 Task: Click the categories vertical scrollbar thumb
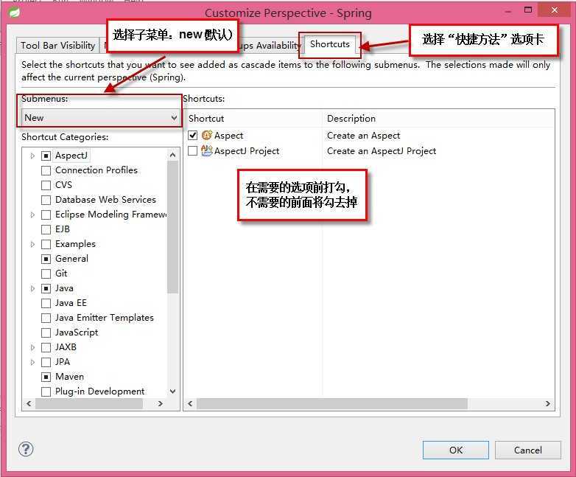172,227
